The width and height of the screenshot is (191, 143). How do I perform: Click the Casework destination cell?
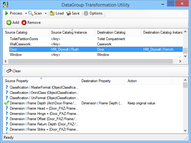pyautogui.click(x=104, y=44)
